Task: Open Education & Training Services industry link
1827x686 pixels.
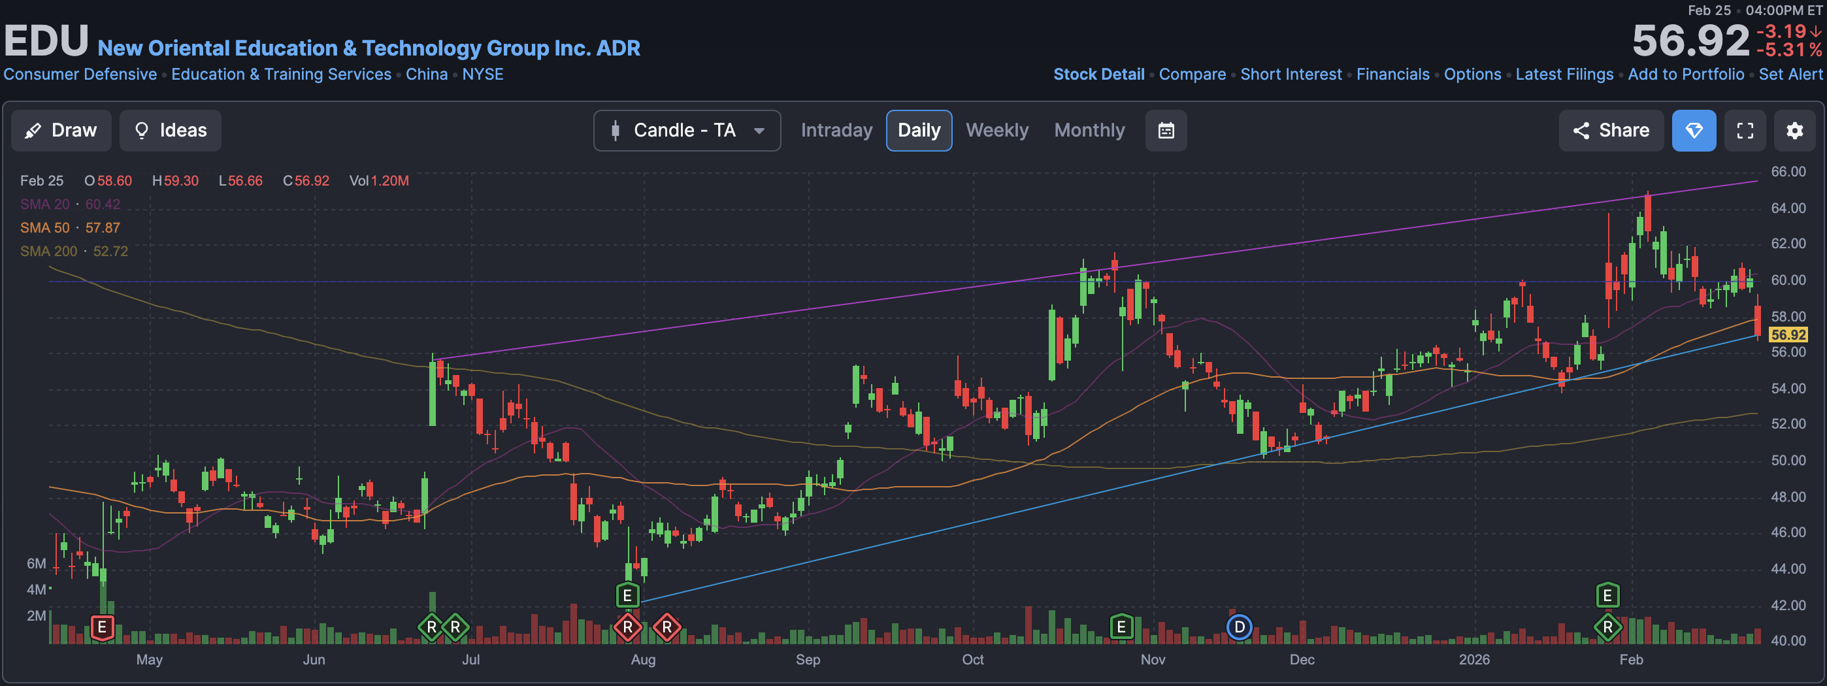Action: 281,74
